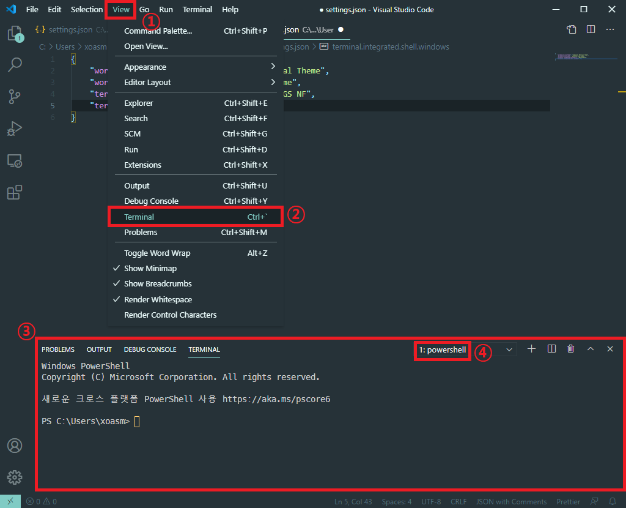Kill terminal with trash icon
Viewport: 626px width, 508px height.
point(571,349)
